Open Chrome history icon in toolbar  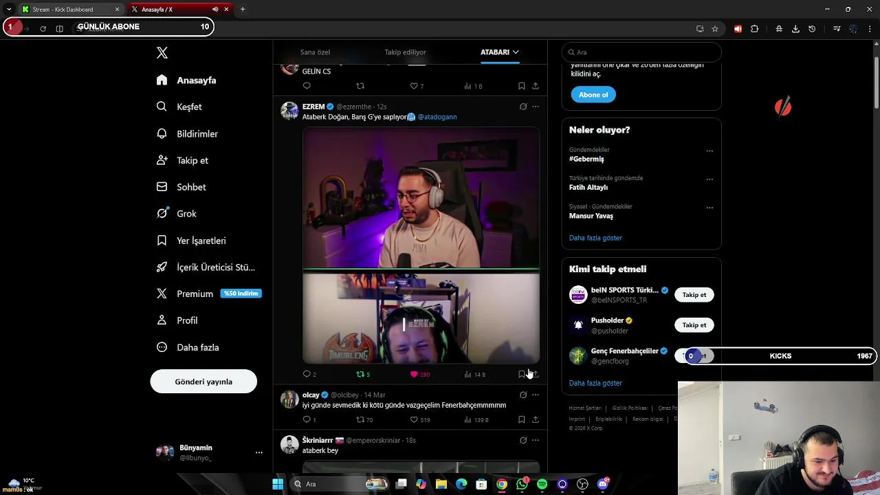(812, 29)
